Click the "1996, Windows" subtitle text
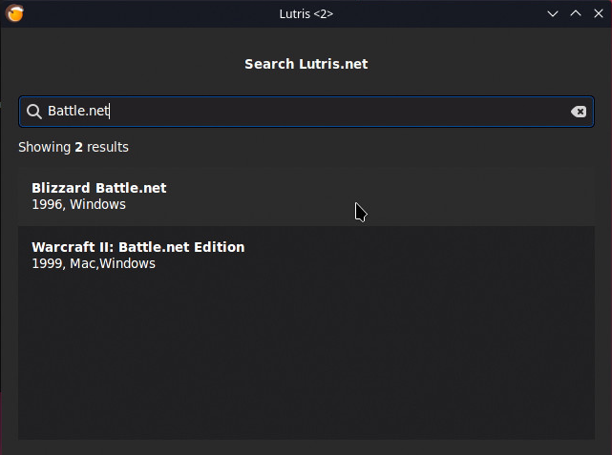Viewport: 612px width, 455px height. point(79,204)
